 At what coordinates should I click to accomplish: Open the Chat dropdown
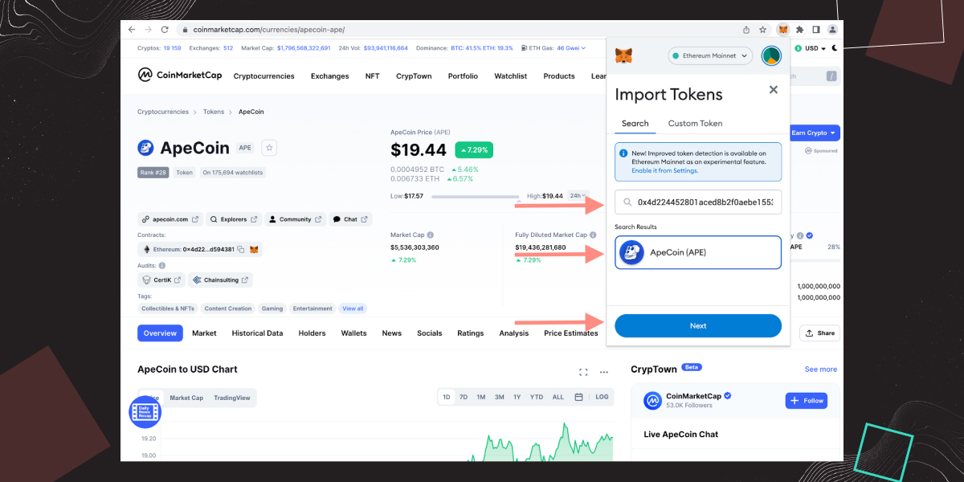point(350,219)
